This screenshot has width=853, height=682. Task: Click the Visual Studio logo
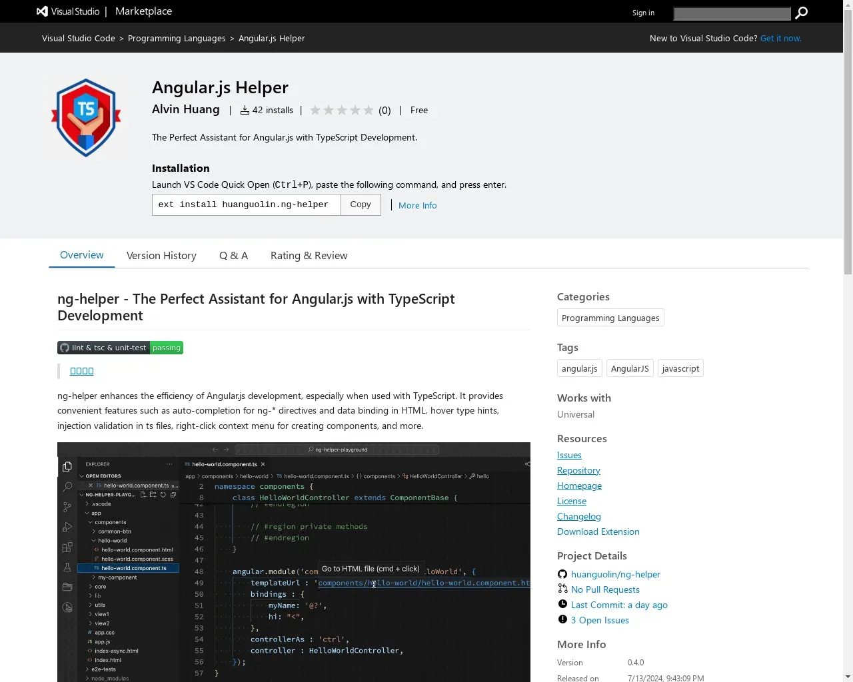coord(67,11)
